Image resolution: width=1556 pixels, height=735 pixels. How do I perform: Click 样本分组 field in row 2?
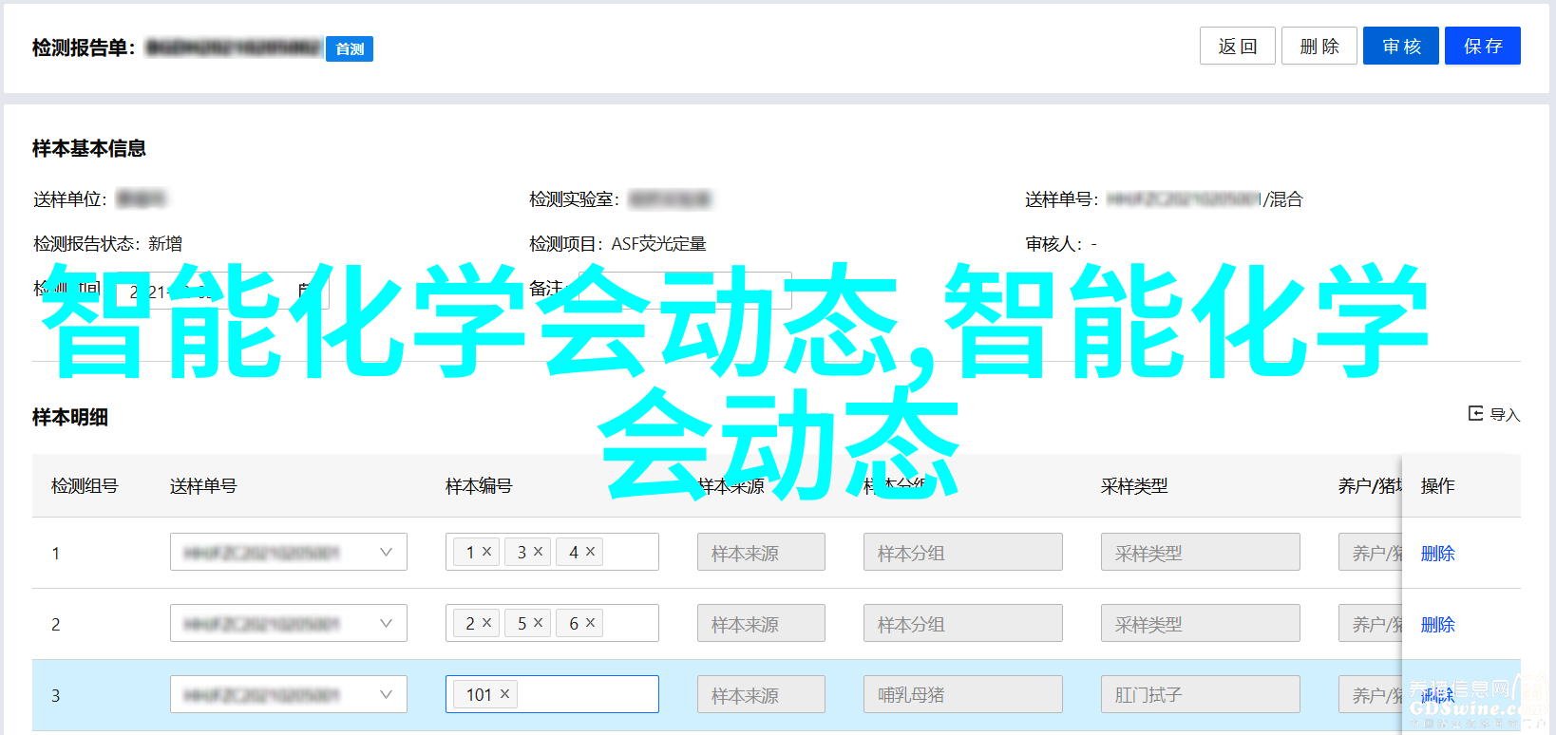(x=962, y=623)
